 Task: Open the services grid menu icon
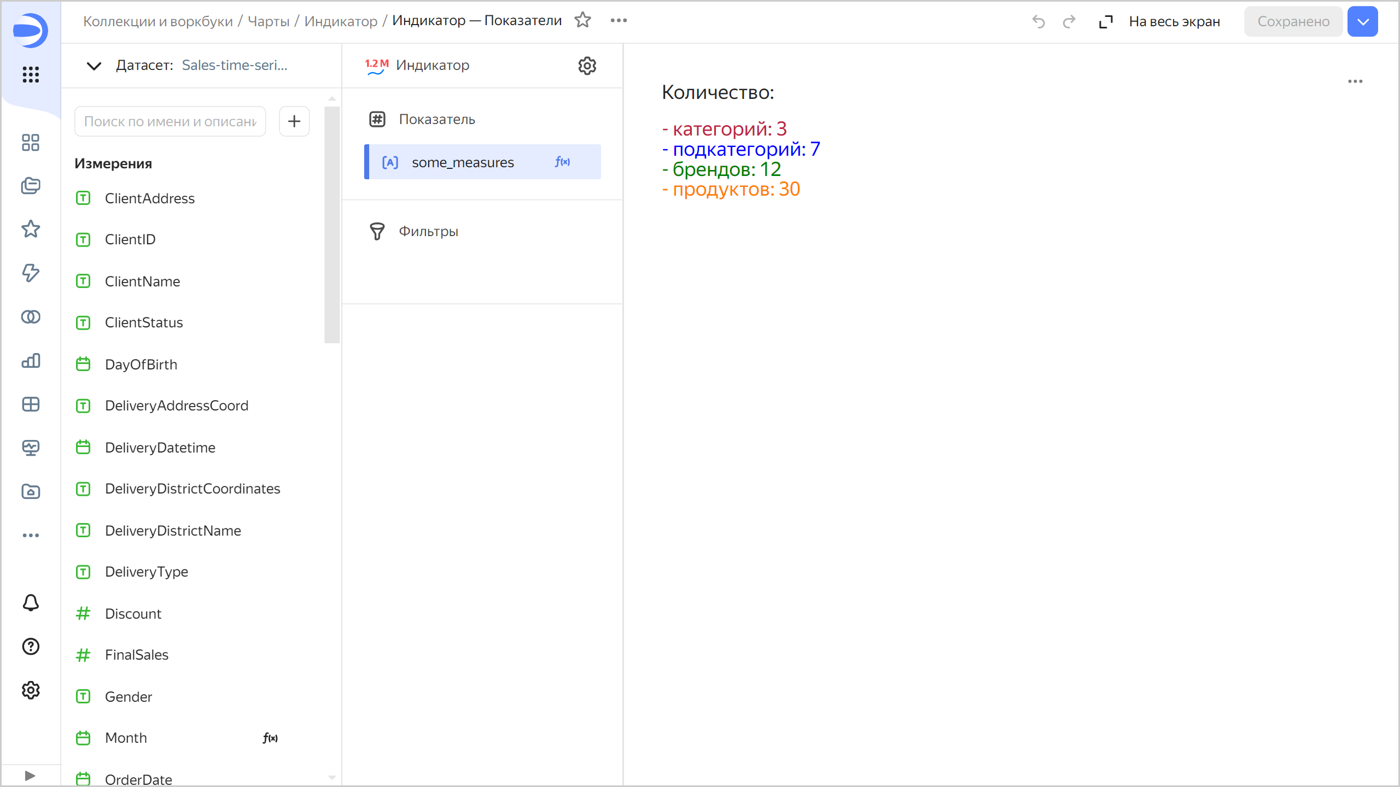pyautogui.click(x=31, y=74)
